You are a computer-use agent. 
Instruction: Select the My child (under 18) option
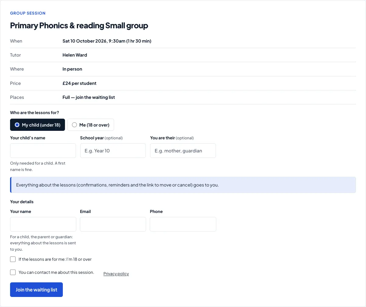pyautogui.click(x=38, y=125)
